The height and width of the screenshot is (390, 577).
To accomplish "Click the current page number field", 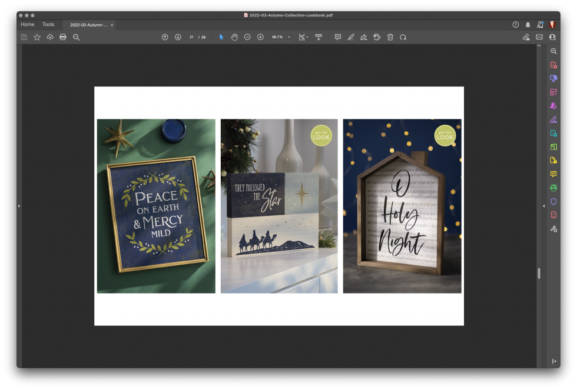I will click(x=192, y=37).
